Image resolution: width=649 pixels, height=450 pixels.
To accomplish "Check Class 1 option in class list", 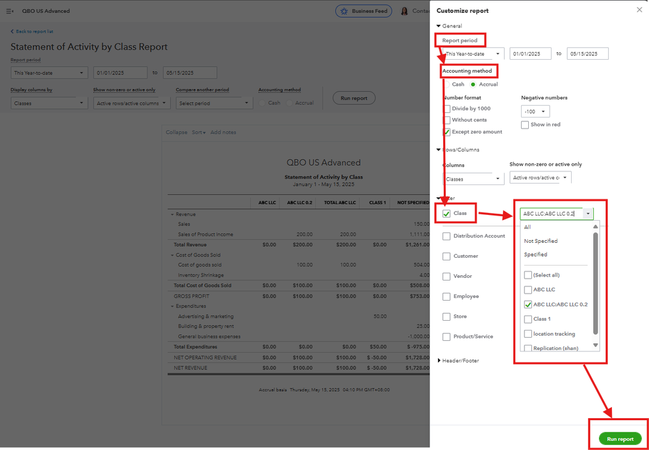I will tap(528, 319).
